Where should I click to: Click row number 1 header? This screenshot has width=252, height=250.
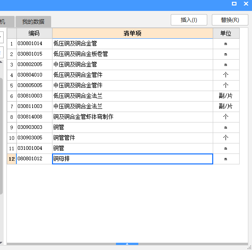[x=12, y=44]
